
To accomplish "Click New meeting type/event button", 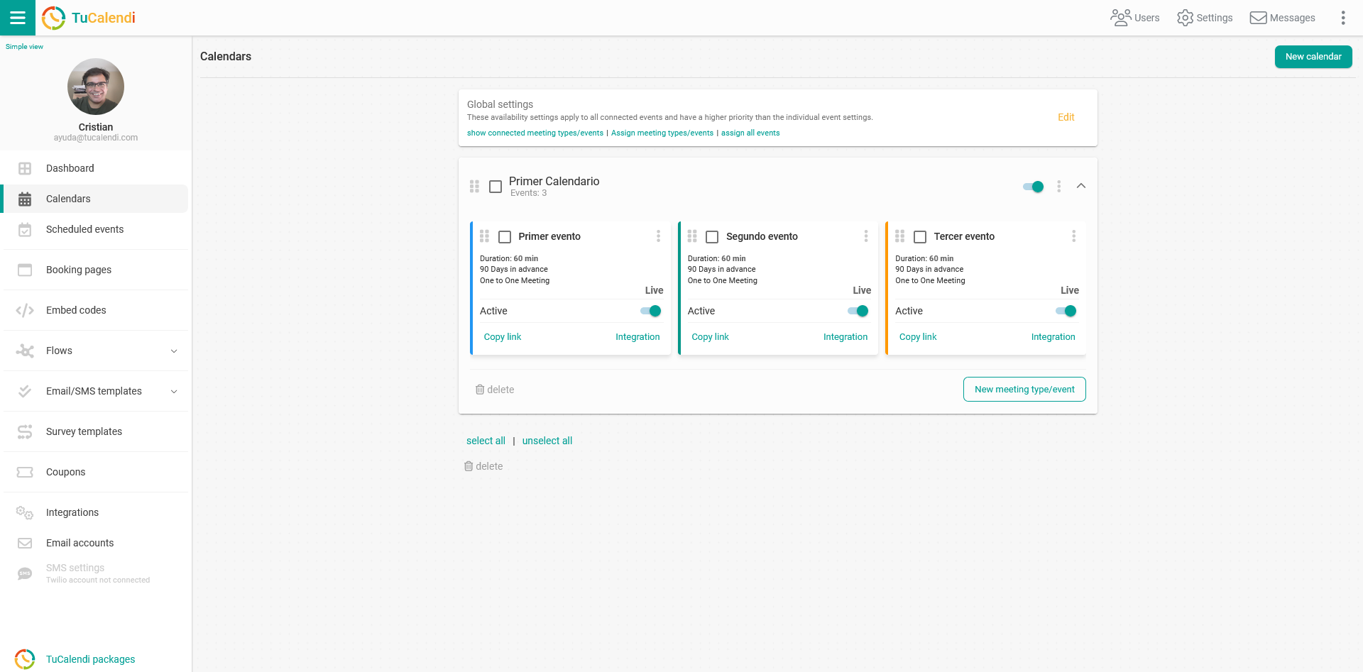I will pos(1024,390).
